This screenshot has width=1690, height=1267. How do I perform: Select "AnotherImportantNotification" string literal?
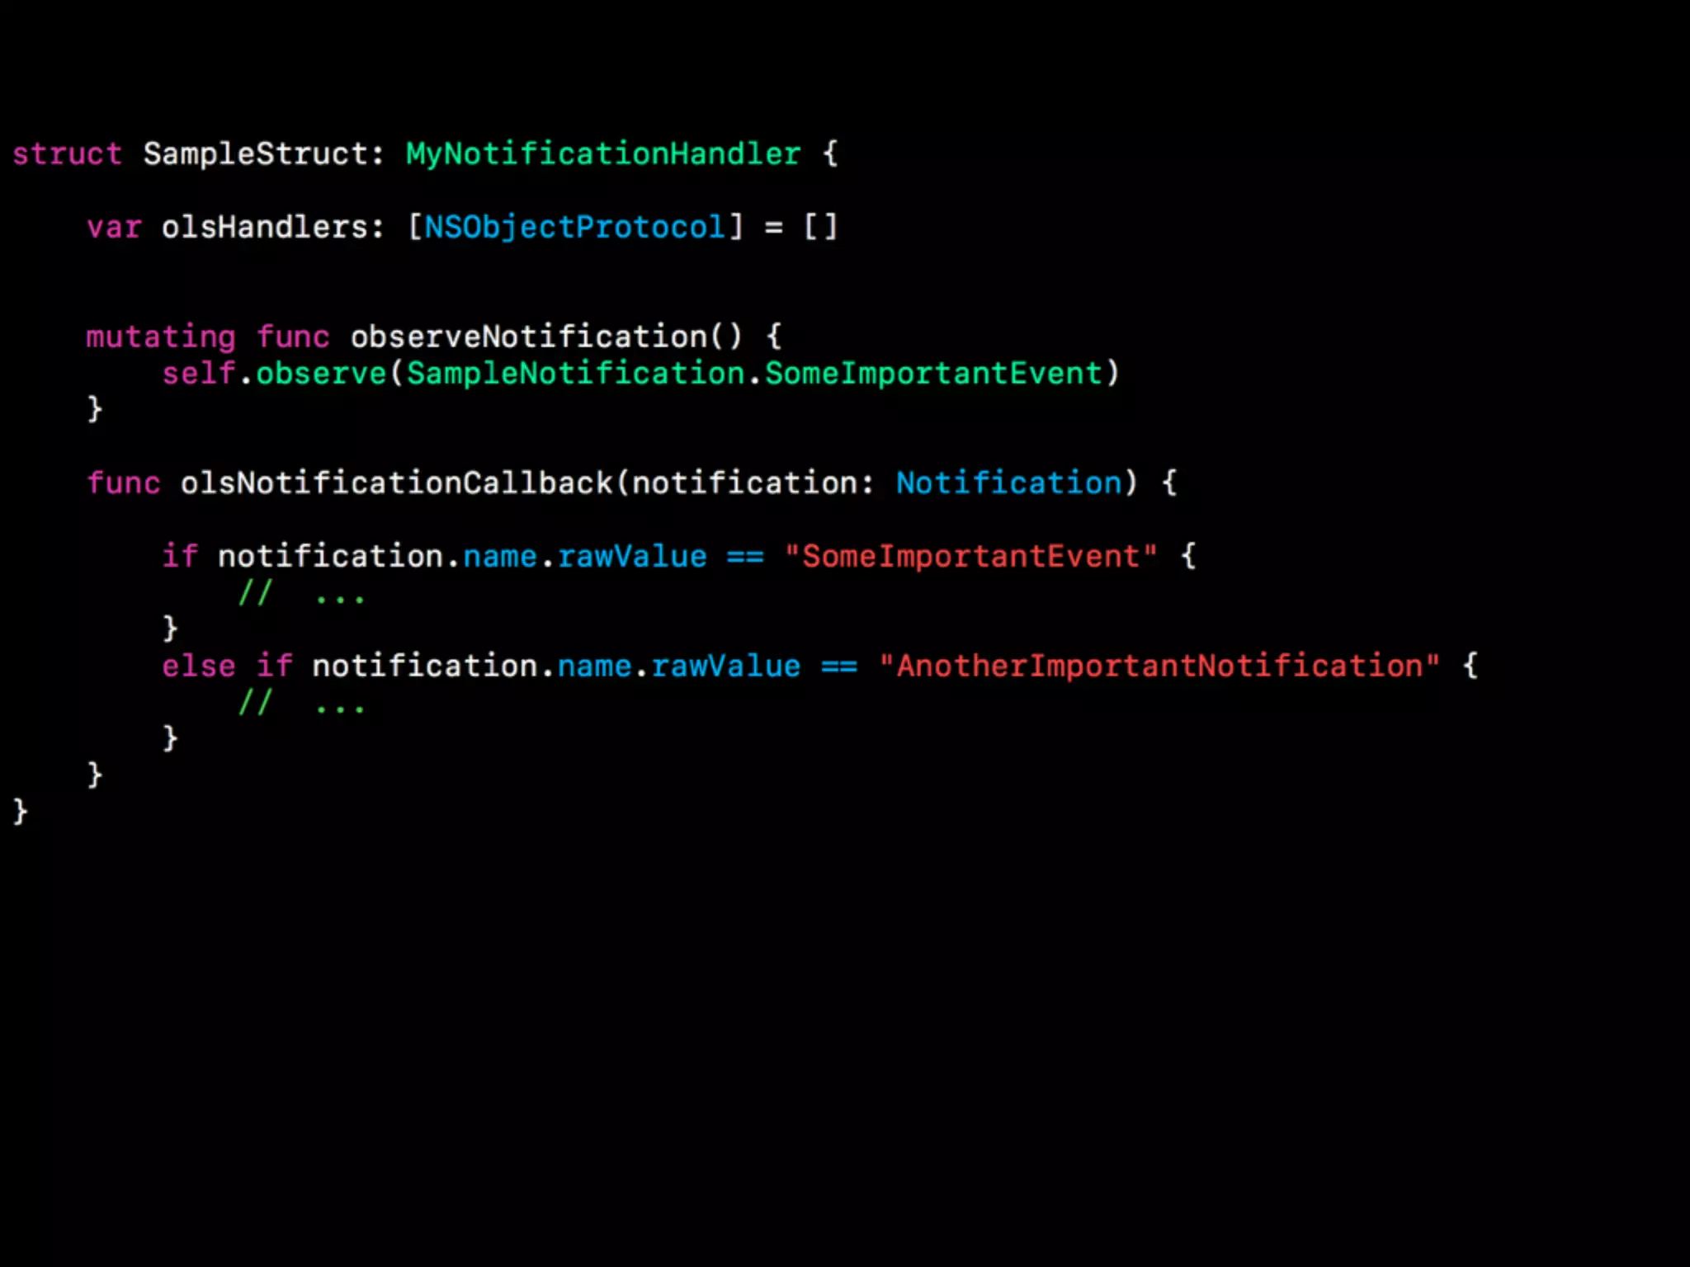click(1159, 666)
